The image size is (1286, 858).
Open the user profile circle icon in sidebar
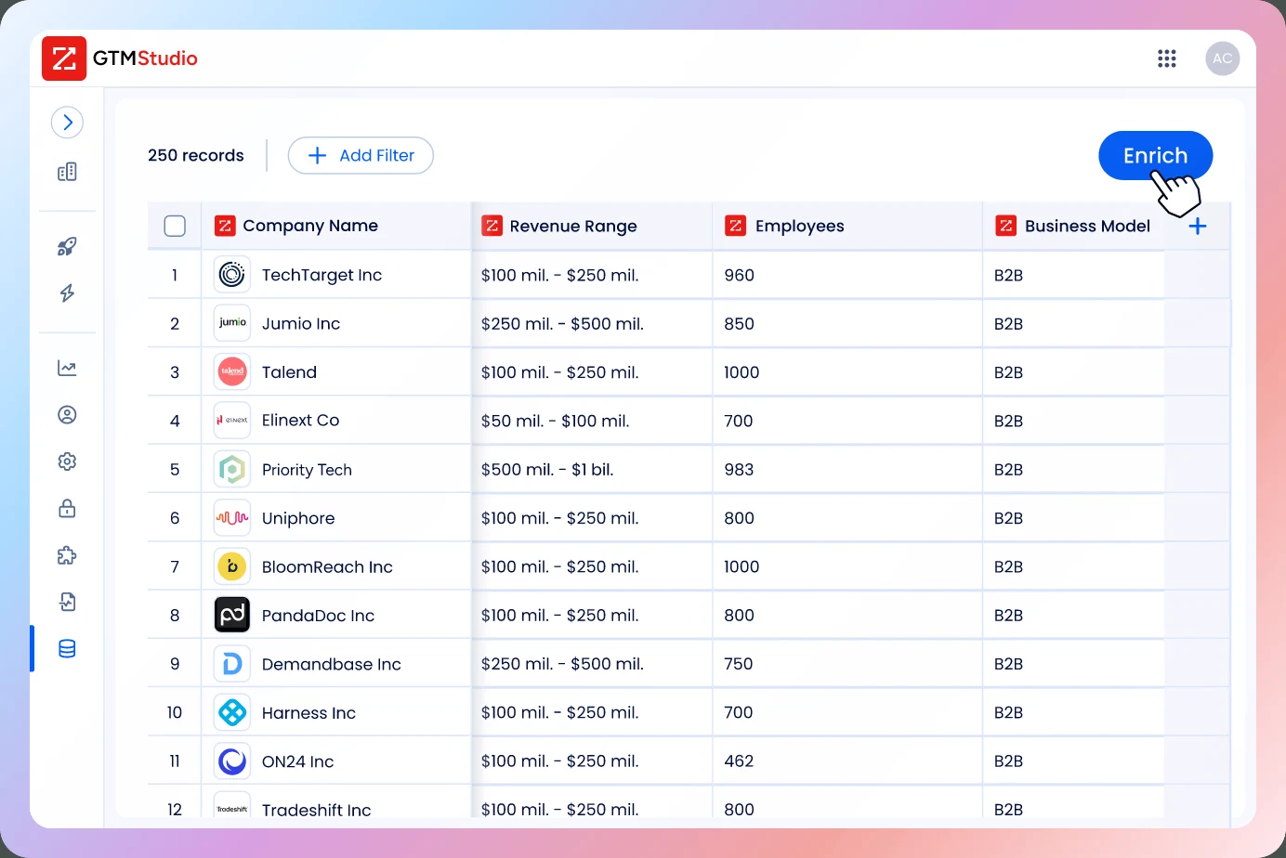pos(67,415)
